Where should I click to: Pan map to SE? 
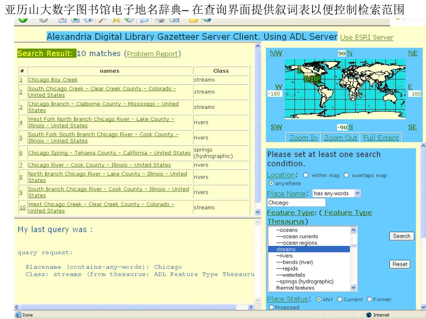coord(412,127)
